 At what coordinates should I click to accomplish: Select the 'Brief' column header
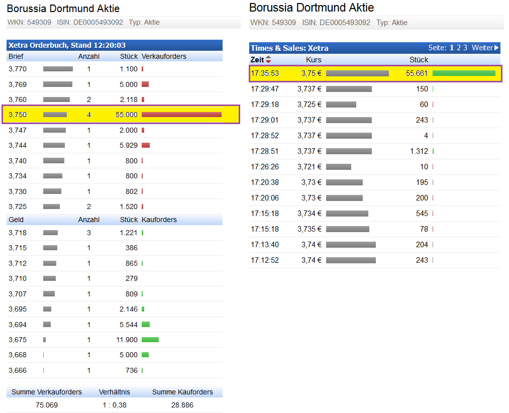(x=16, y=56)
